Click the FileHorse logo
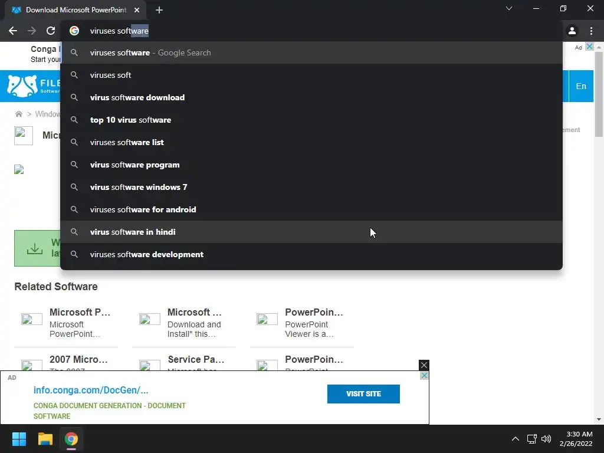 click(x=34, y=86)
